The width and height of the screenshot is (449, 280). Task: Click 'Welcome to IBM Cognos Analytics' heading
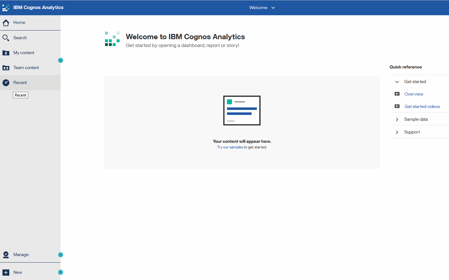click(185, 37)
